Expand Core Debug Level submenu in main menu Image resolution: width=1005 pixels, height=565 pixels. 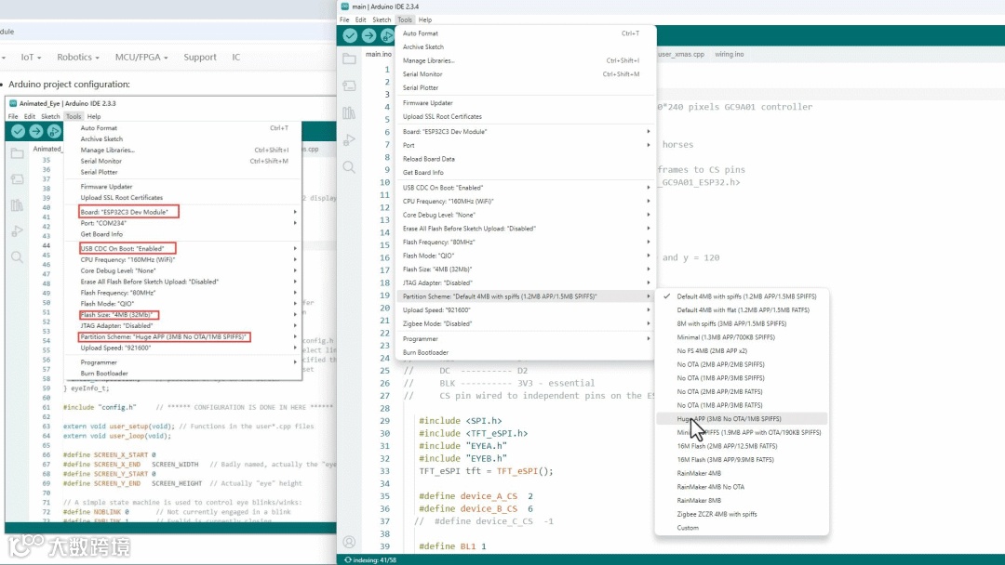[526, 215]
